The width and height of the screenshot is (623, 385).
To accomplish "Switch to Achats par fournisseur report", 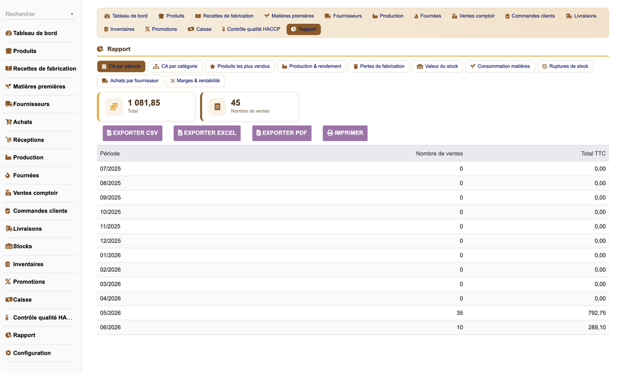I will click(130, 81).
